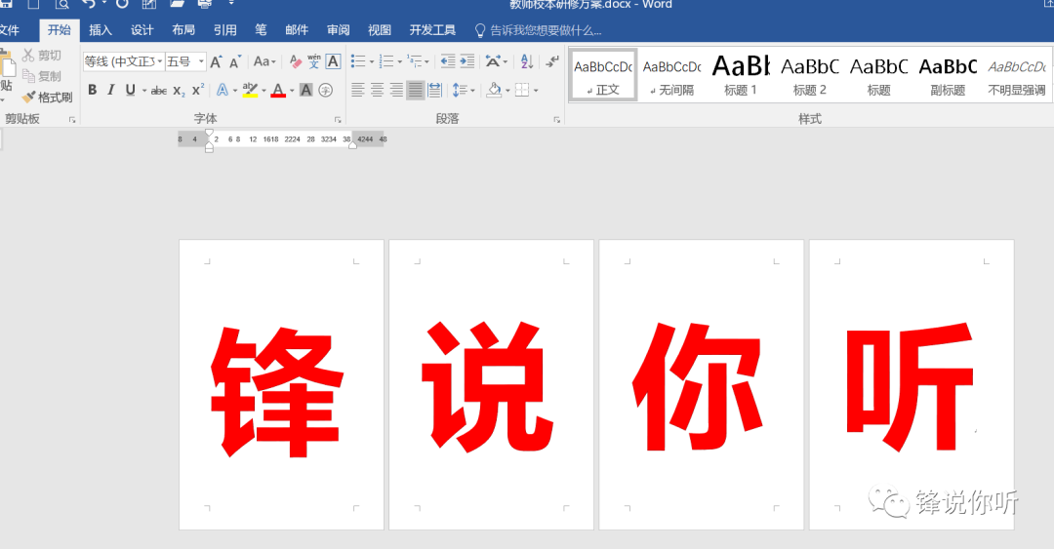Image resolution: width=1054 pixels, height=549 pixels.
Task: Insert enclosed character (circled 字)
Action: 326,90
